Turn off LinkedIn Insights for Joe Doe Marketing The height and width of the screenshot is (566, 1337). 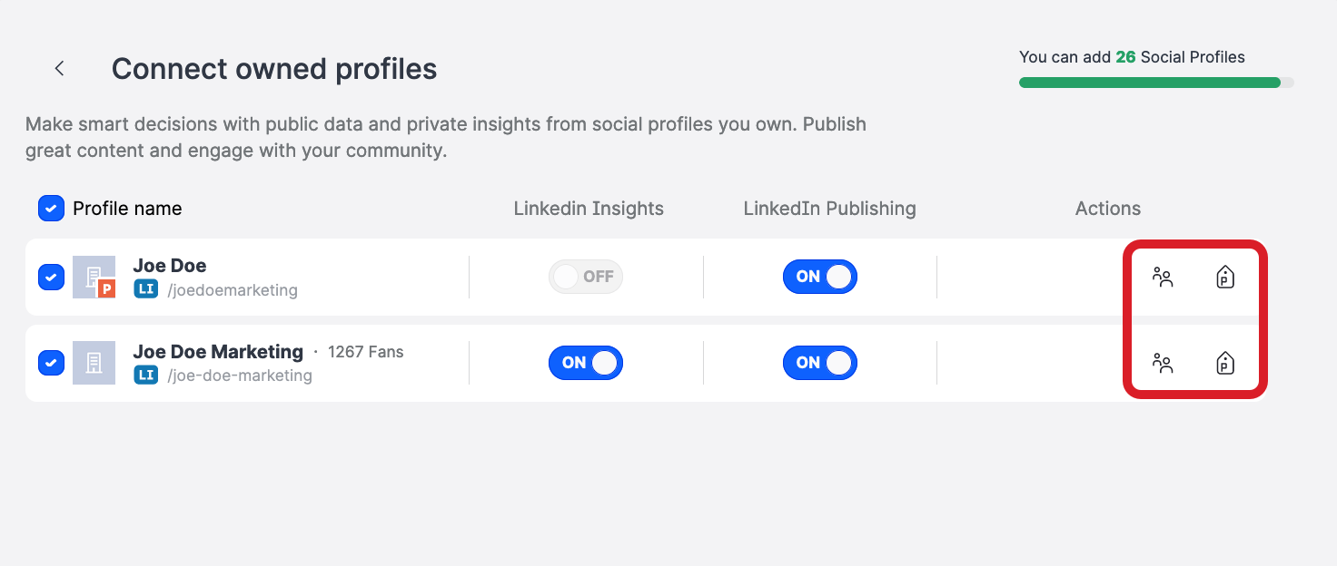585,363
